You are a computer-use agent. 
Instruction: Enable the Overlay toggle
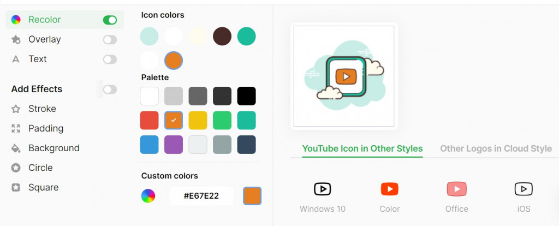pos(110,39)
